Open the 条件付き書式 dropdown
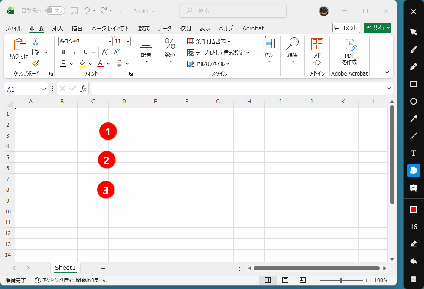Screen dimensions: 424x289 211,41
